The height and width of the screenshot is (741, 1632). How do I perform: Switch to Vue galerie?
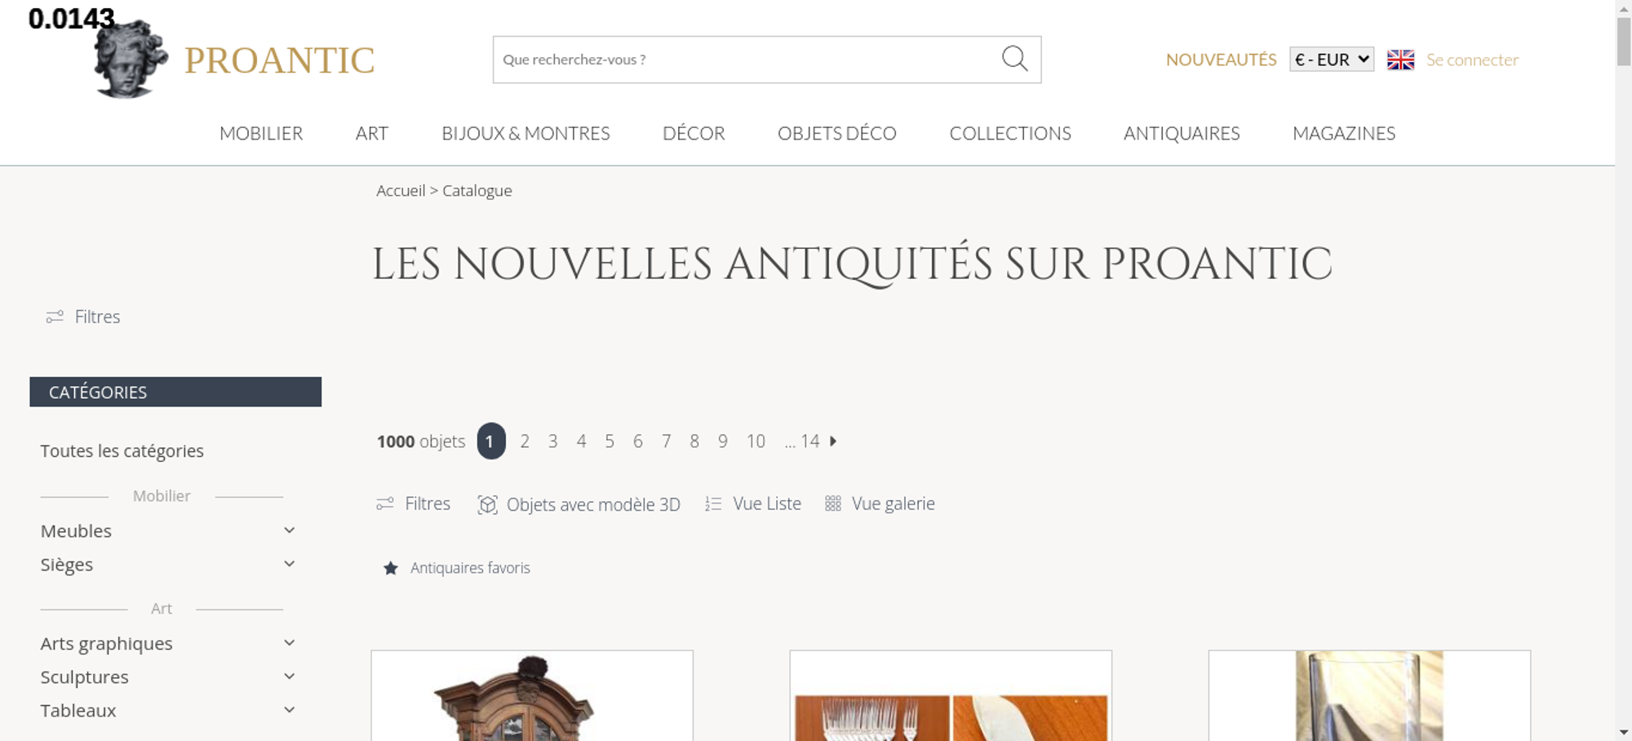click(x=880, y=504)
